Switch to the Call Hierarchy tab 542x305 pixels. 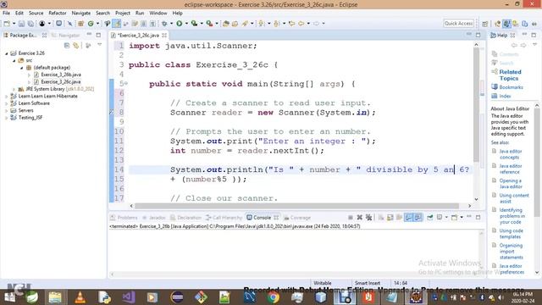click(224, 218)
